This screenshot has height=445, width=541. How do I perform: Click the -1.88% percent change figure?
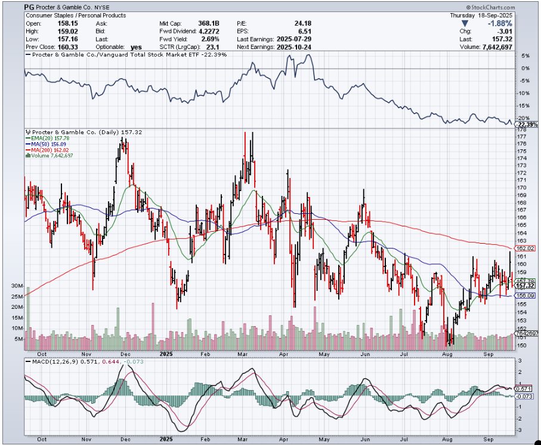tap(500, 23)
